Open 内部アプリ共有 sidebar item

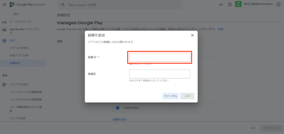click(19, 56)
